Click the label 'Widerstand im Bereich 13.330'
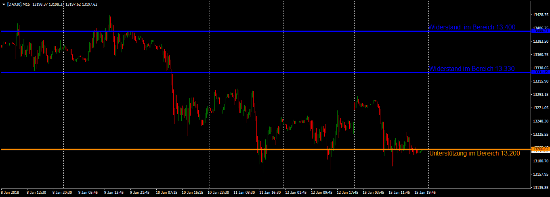 point(472,68)
